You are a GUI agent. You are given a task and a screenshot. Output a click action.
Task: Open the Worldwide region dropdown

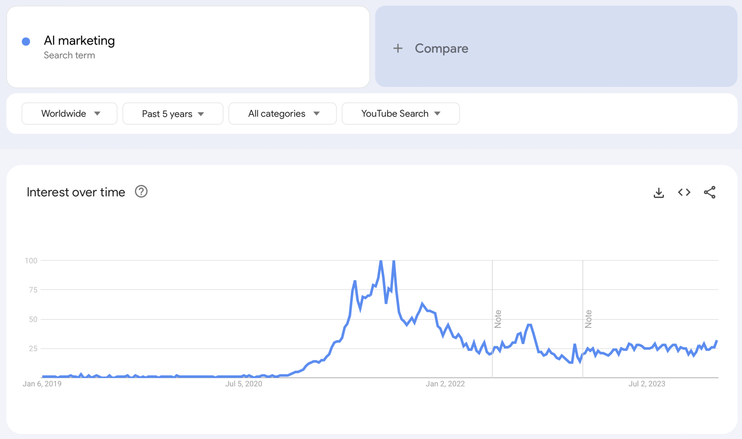pyautogui.click(x=69, y=113)
